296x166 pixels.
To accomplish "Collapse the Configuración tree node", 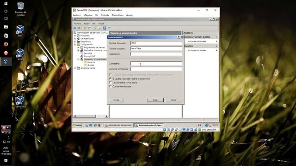I will (75, 44).
